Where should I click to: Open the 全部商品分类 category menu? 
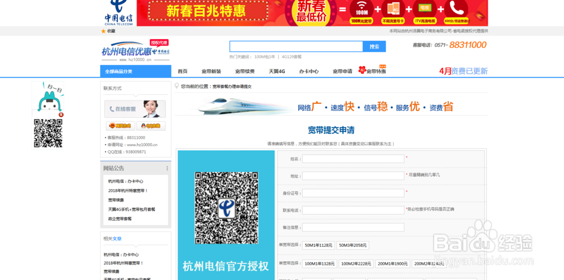[x=135, y=71]
